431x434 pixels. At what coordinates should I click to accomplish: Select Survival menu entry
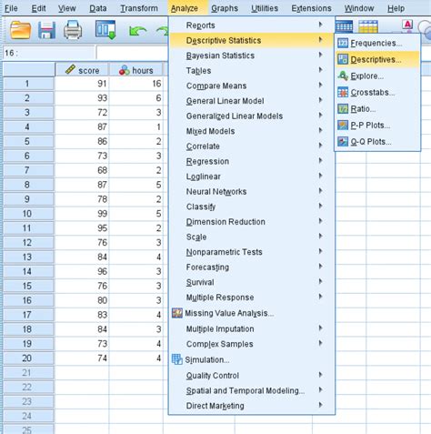252,282
